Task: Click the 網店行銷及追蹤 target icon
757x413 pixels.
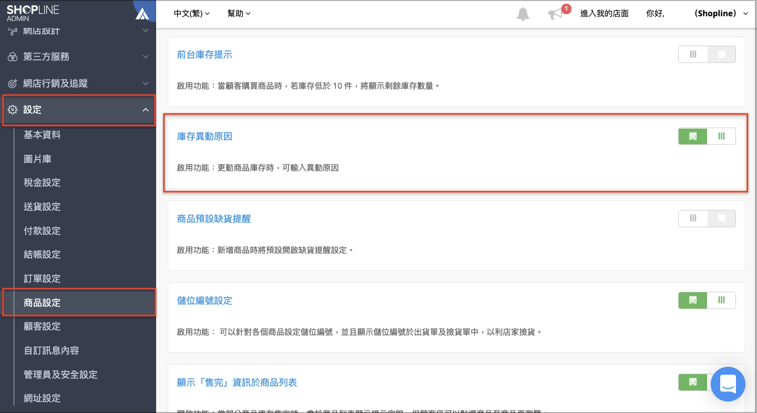Action: [x=13, y=83]
